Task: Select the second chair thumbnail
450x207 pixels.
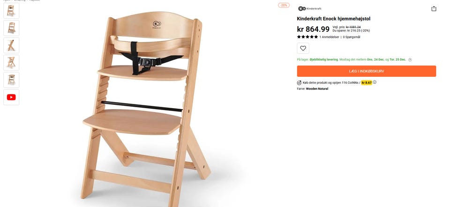Action: coord(11,28)
